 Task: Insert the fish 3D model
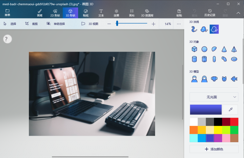tap(234, 79)
